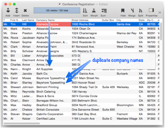
Task: Click the 1524 Charlemagne address
Action: coord(84,33)
